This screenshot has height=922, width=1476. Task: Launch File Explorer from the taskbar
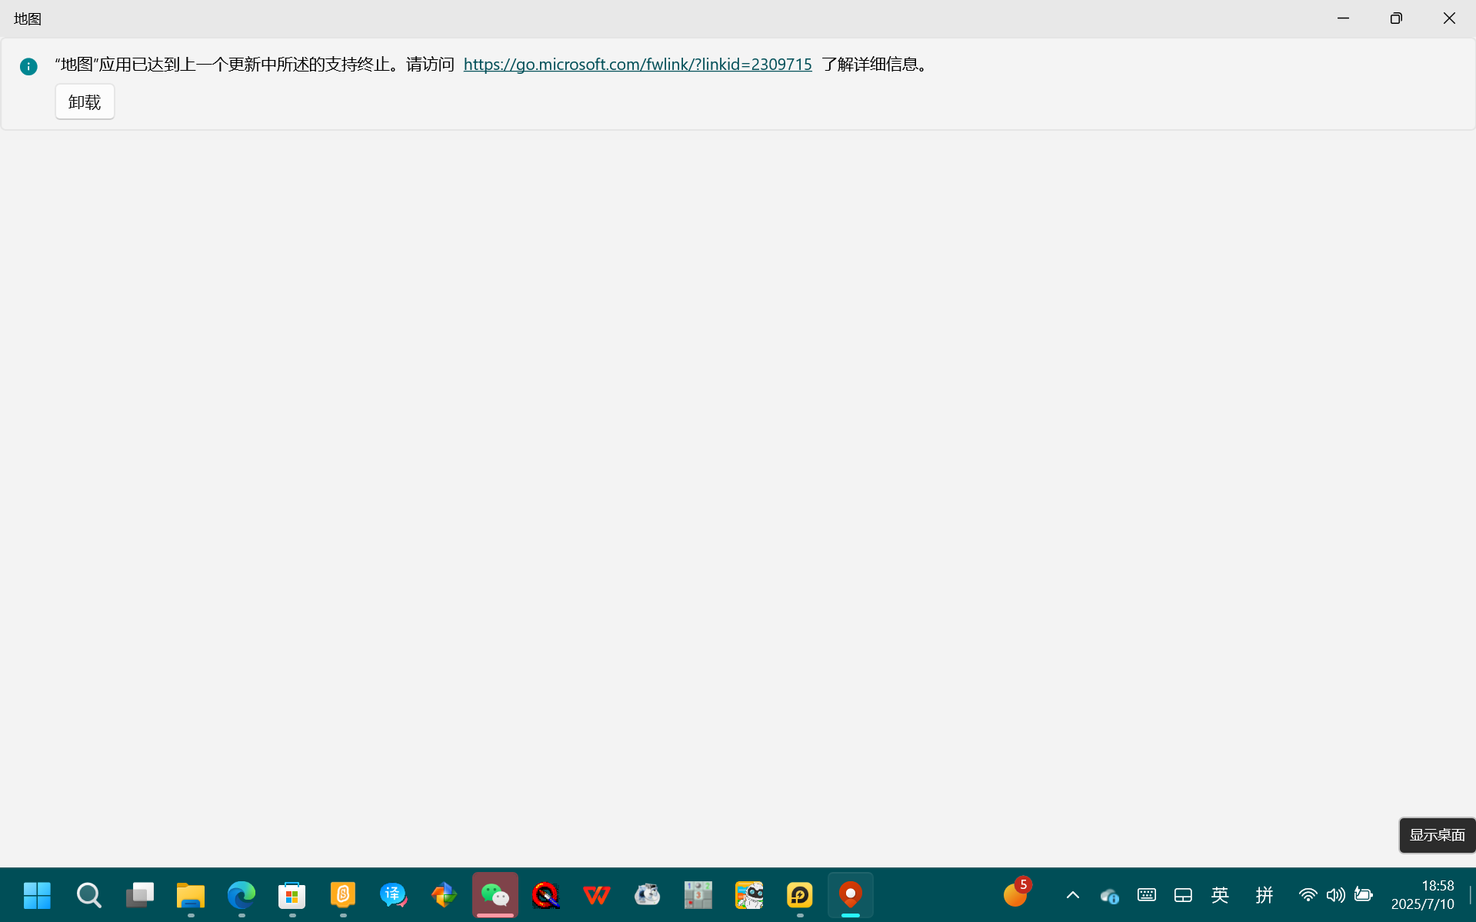[190, 895]
